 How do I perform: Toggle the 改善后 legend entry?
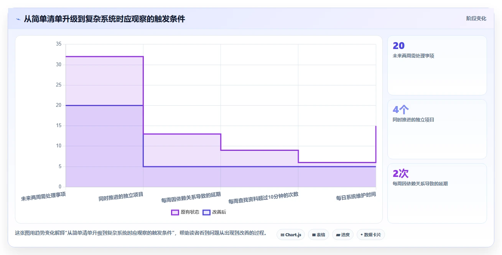pyautogui.click(x=214, y=212)
